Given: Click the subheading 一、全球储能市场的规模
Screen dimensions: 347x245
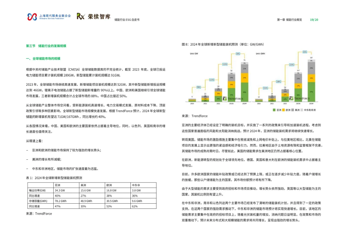Looking at the screenshot, I should (43, 59).
